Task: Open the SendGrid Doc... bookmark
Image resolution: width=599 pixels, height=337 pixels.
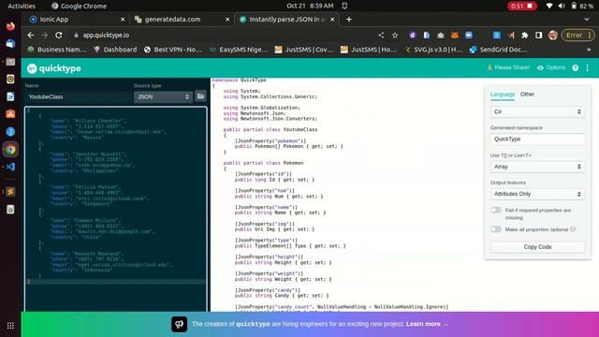Action: point(499,50)
